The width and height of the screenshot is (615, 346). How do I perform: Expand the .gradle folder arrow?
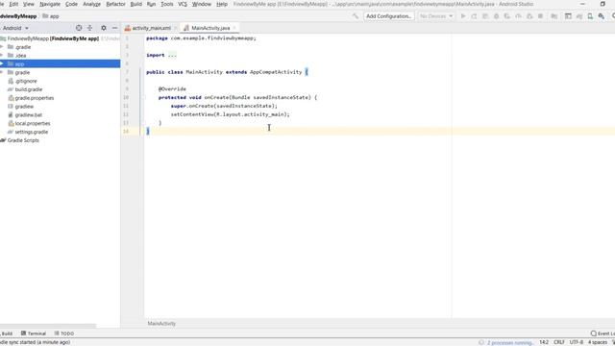click(2, 47)
